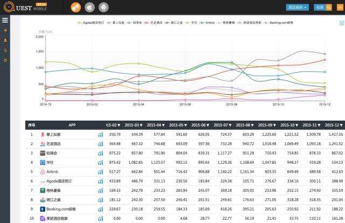Click the 序号 column header

click(x=31, y=126)
